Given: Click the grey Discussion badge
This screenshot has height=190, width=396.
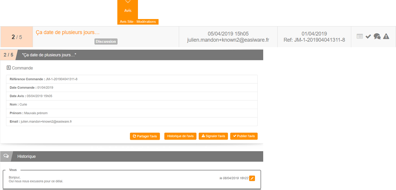Looking at the screenshot, I should pyautogui.click(x=106, y=41).
